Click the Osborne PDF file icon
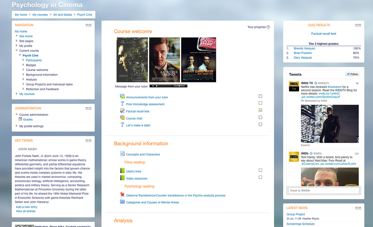The image size is (373, 227). [x=122, y=195]
